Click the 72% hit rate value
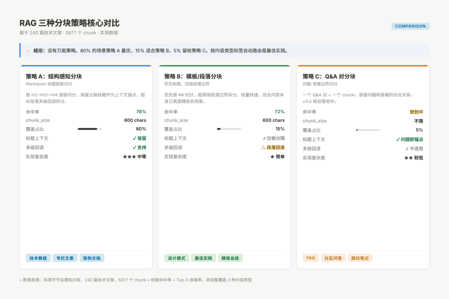 [x=279, y=112]
